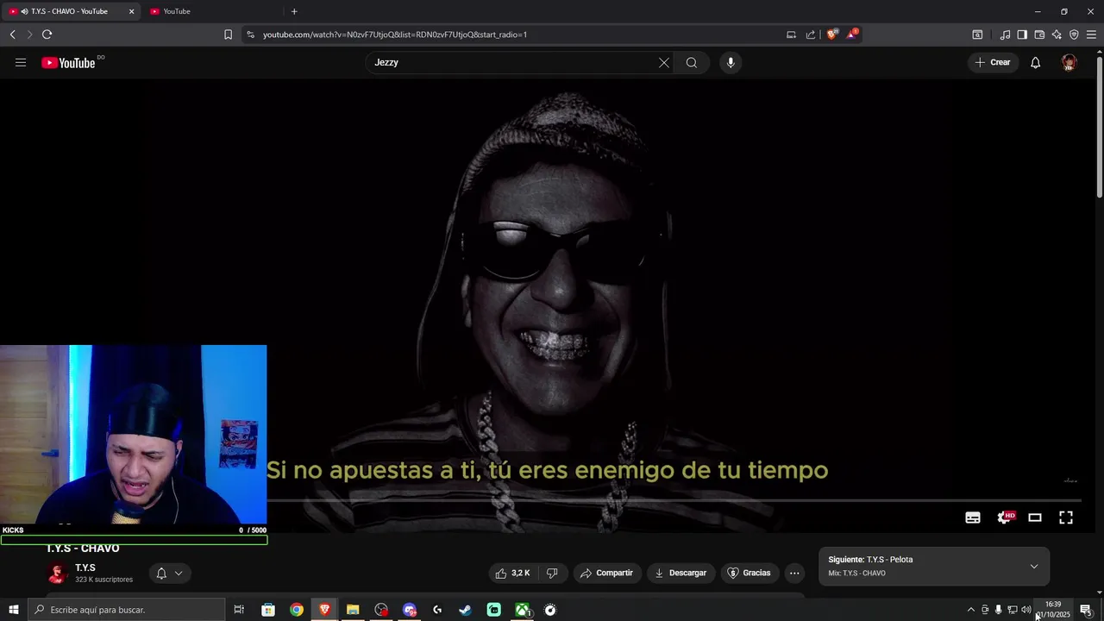
Task: Open the player settings gear
Action: pos(1004,517)
